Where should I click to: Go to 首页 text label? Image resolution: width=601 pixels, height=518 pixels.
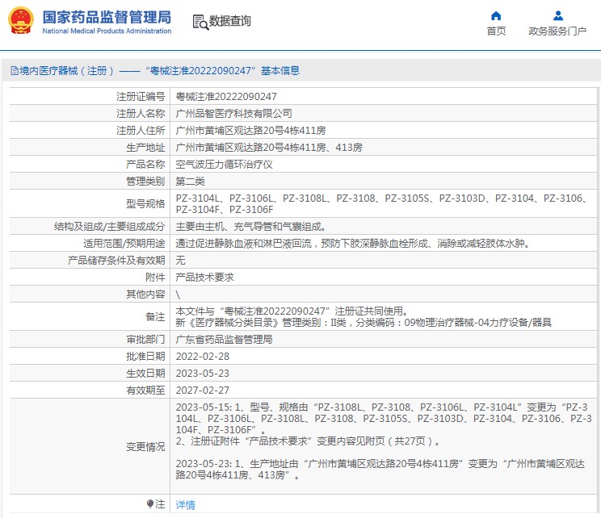[x=496, y=31]
